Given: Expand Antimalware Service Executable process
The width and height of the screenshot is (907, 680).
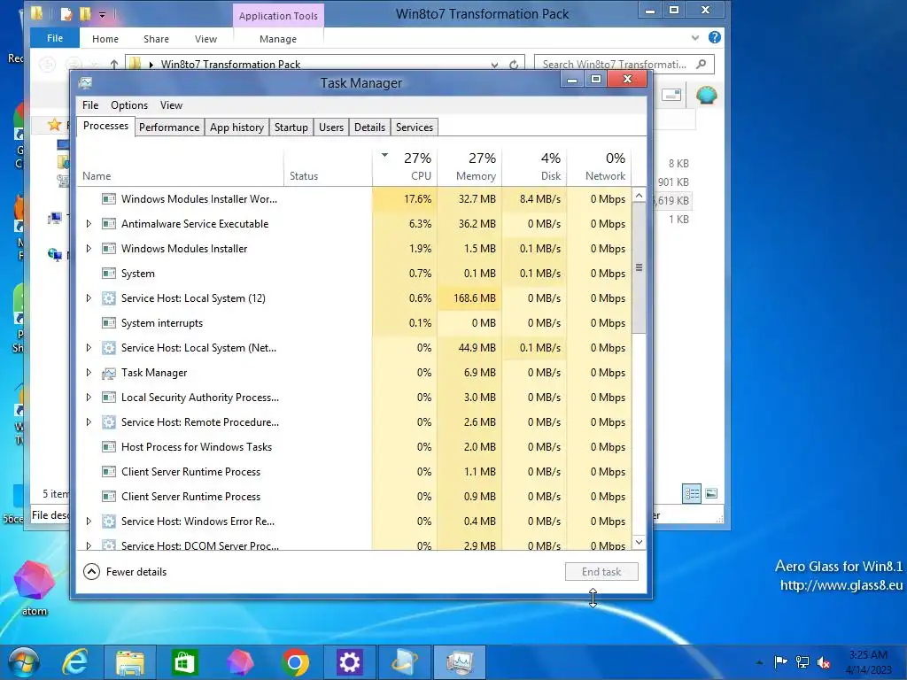Looking at the screenshot, I should [89, 224].
